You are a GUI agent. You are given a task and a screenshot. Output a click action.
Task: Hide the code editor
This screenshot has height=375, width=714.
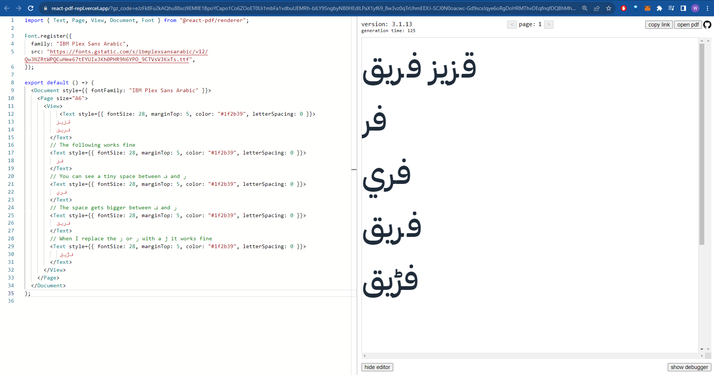point(377,367)
